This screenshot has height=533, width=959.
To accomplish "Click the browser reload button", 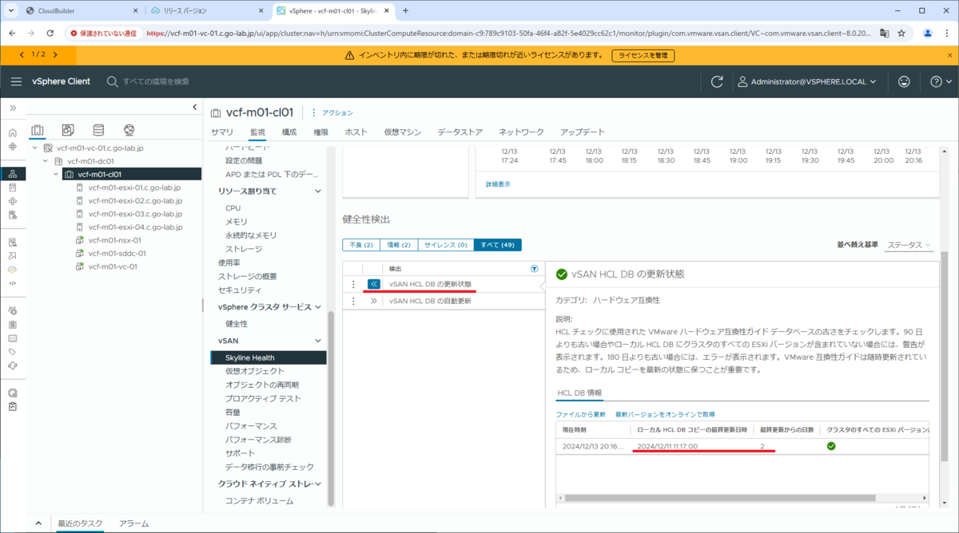I will point(50,34).
